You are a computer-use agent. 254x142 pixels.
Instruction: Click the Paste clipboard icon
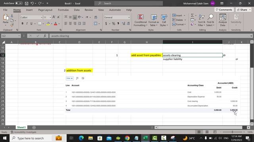tap(6, 17)
